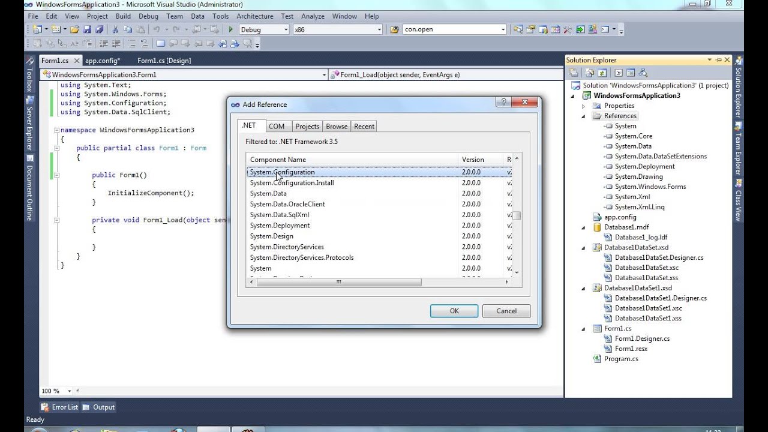Viewport: 768px width, 432px height.
Task: Open the Server Explorer side tab
Action: coord(29,124)
